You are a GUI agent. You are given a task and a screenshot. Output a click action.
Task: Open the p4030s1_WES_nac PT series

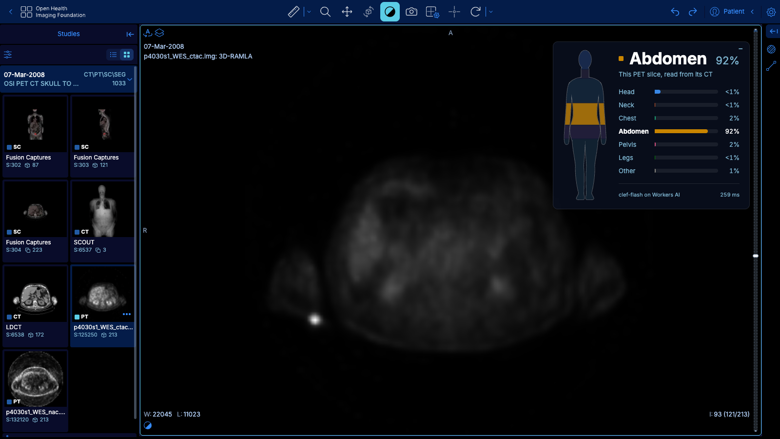(35, 391)
